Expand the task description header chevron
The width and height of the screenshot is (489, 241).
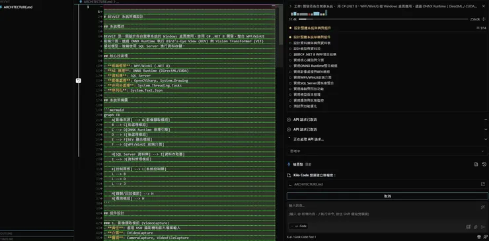pyautogui.click(x=290, y=6)
